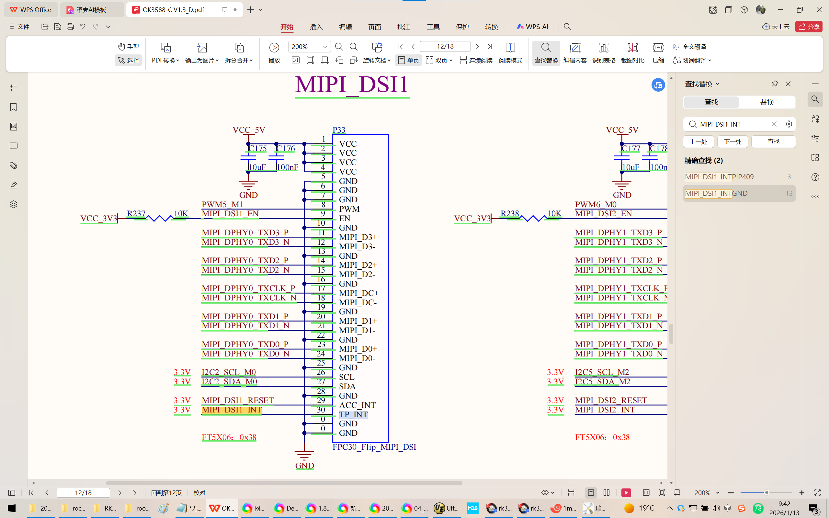This screenshot has height=518, width=829.
Task: Expand the split and merge dropdown
Action: (239, 60)
